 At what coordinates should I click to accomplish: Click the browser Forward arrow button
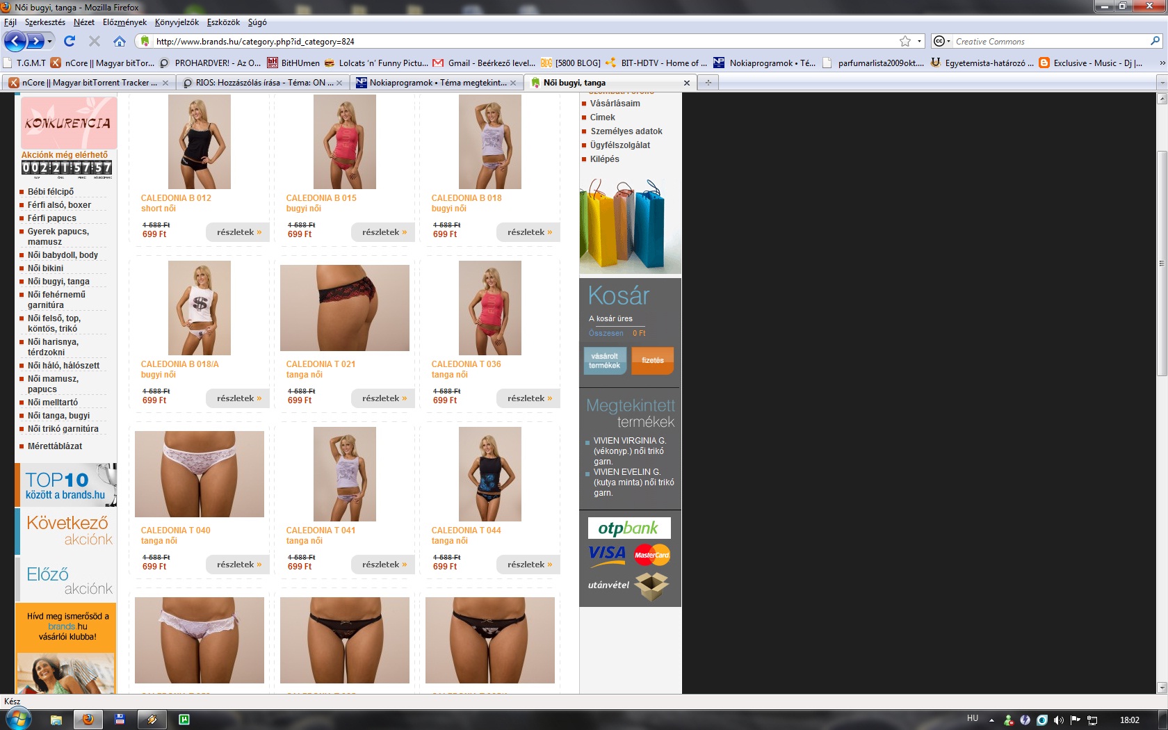click(x=35, y=41)
